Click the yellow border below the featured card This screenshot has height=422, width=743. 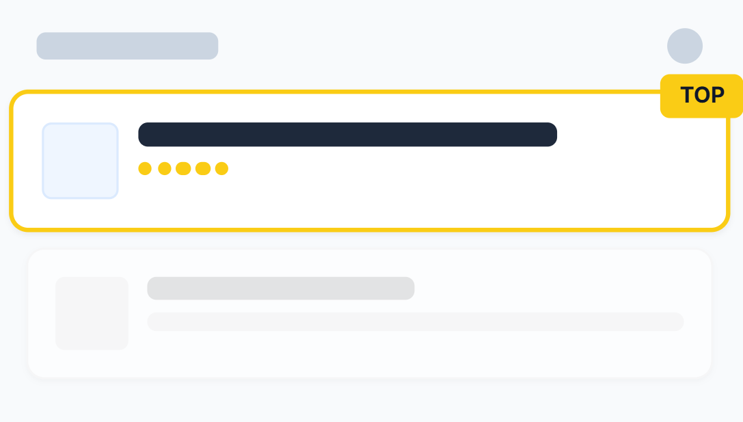coord(369,228)
